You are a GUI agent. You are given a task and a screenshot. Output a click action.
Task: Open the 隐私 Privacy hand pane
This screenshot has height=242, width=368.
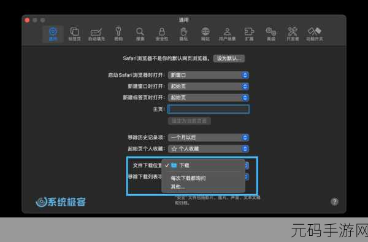pos(183,34)
